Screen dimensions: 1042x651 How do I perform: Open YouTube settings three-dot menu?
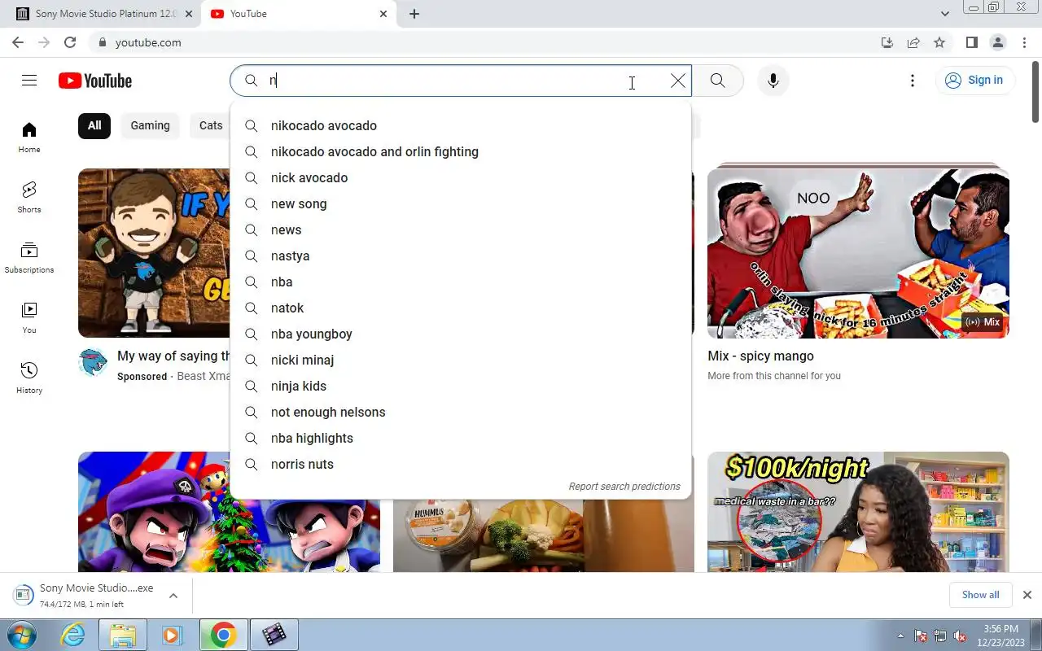913,81
